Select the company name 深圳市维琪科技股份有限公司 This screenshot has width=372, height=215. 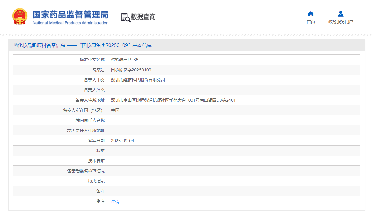pyautogui.click(x=138, y=80)
